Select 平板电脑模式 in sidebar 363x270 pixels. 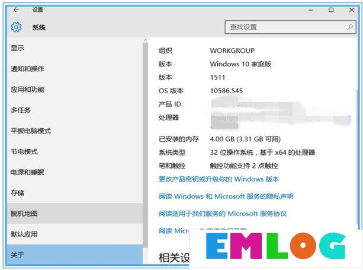point(75,131)
